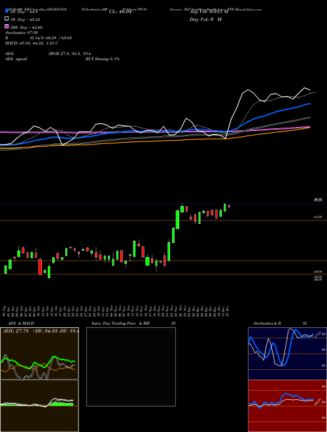Open the blue-background Stochastics chart panel

coord(287,353)
